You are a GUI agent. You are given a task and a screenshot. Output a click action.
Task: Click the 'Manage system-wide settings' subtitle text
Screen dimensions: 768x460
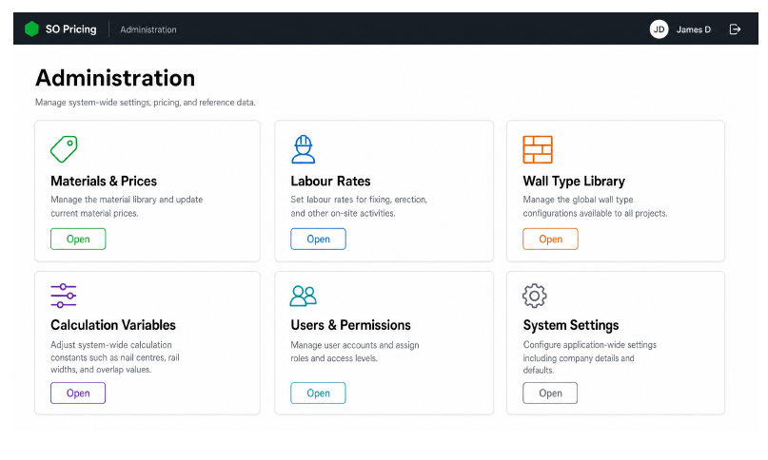tap(145, 103)
